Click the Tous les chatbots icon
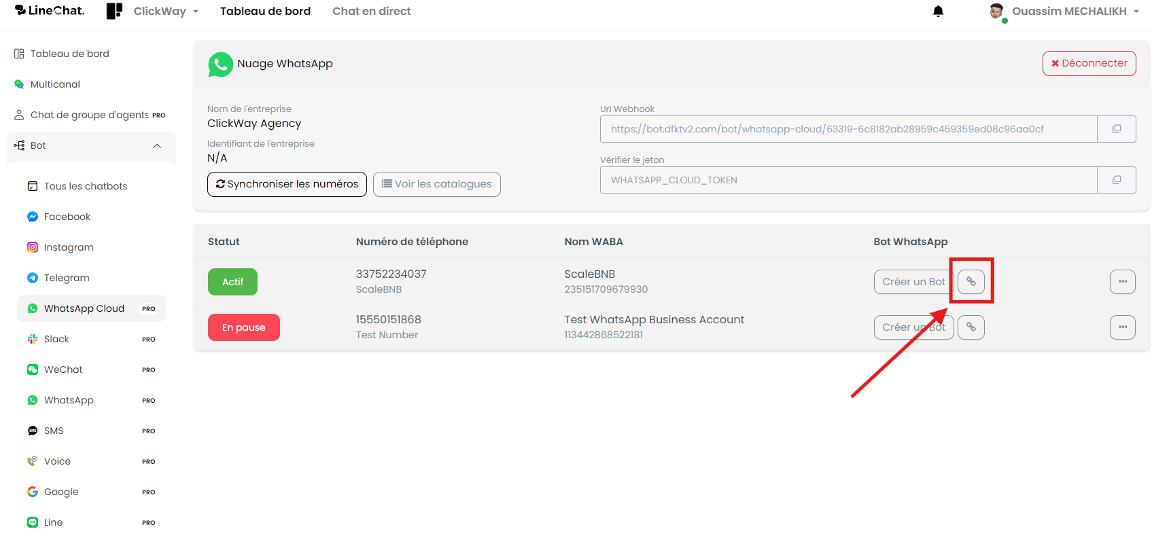Viewport: 1152px width, 544px height. [33, 186]
